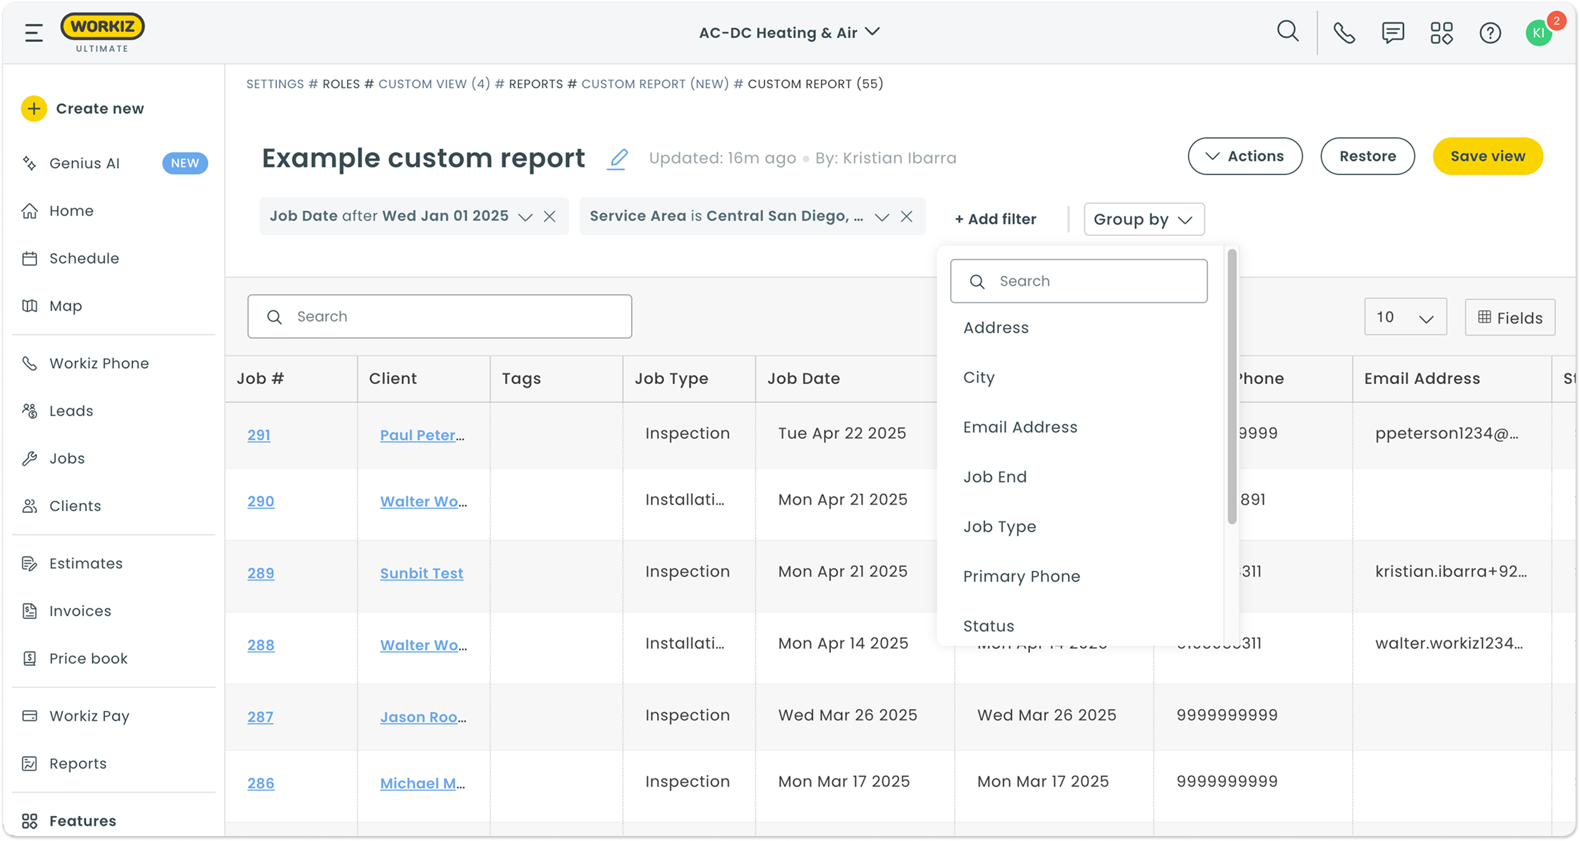Open the Actions dropdown button
The height and width of the screenshot is (841, 1580).
[x=1245, y=156]
